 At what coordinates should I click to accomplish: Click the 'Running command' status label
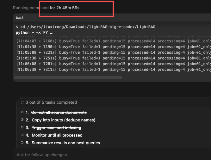pos(31,8)
